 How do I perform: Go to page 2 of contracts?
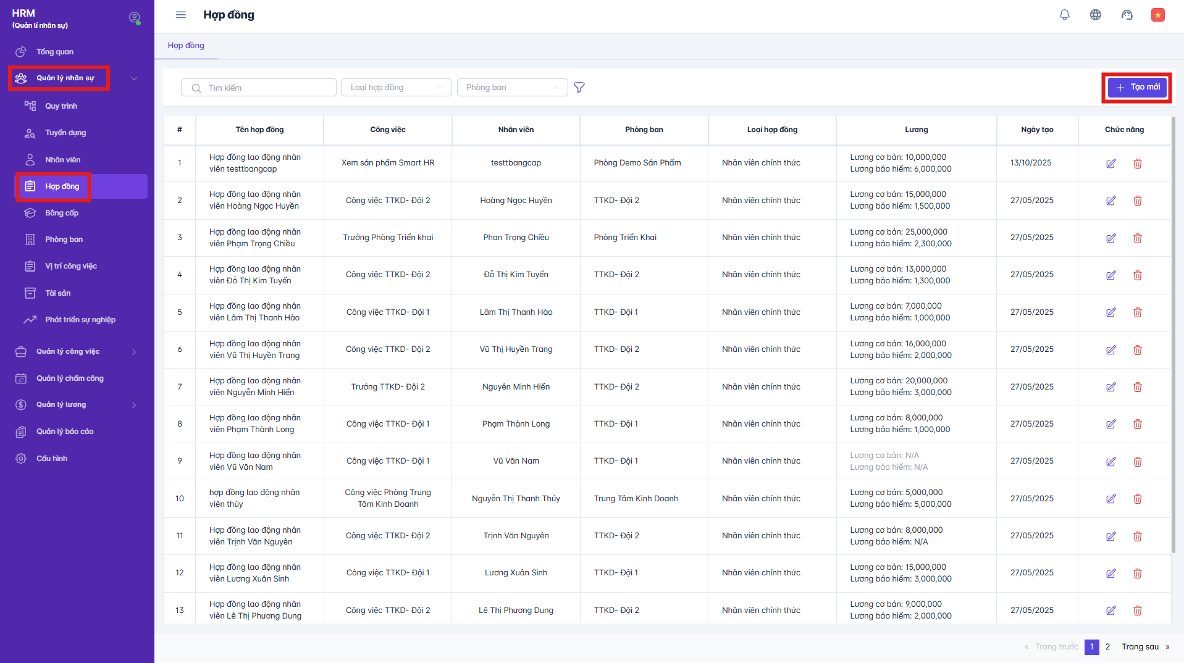pyautogui.click(x=1107, y=647)
